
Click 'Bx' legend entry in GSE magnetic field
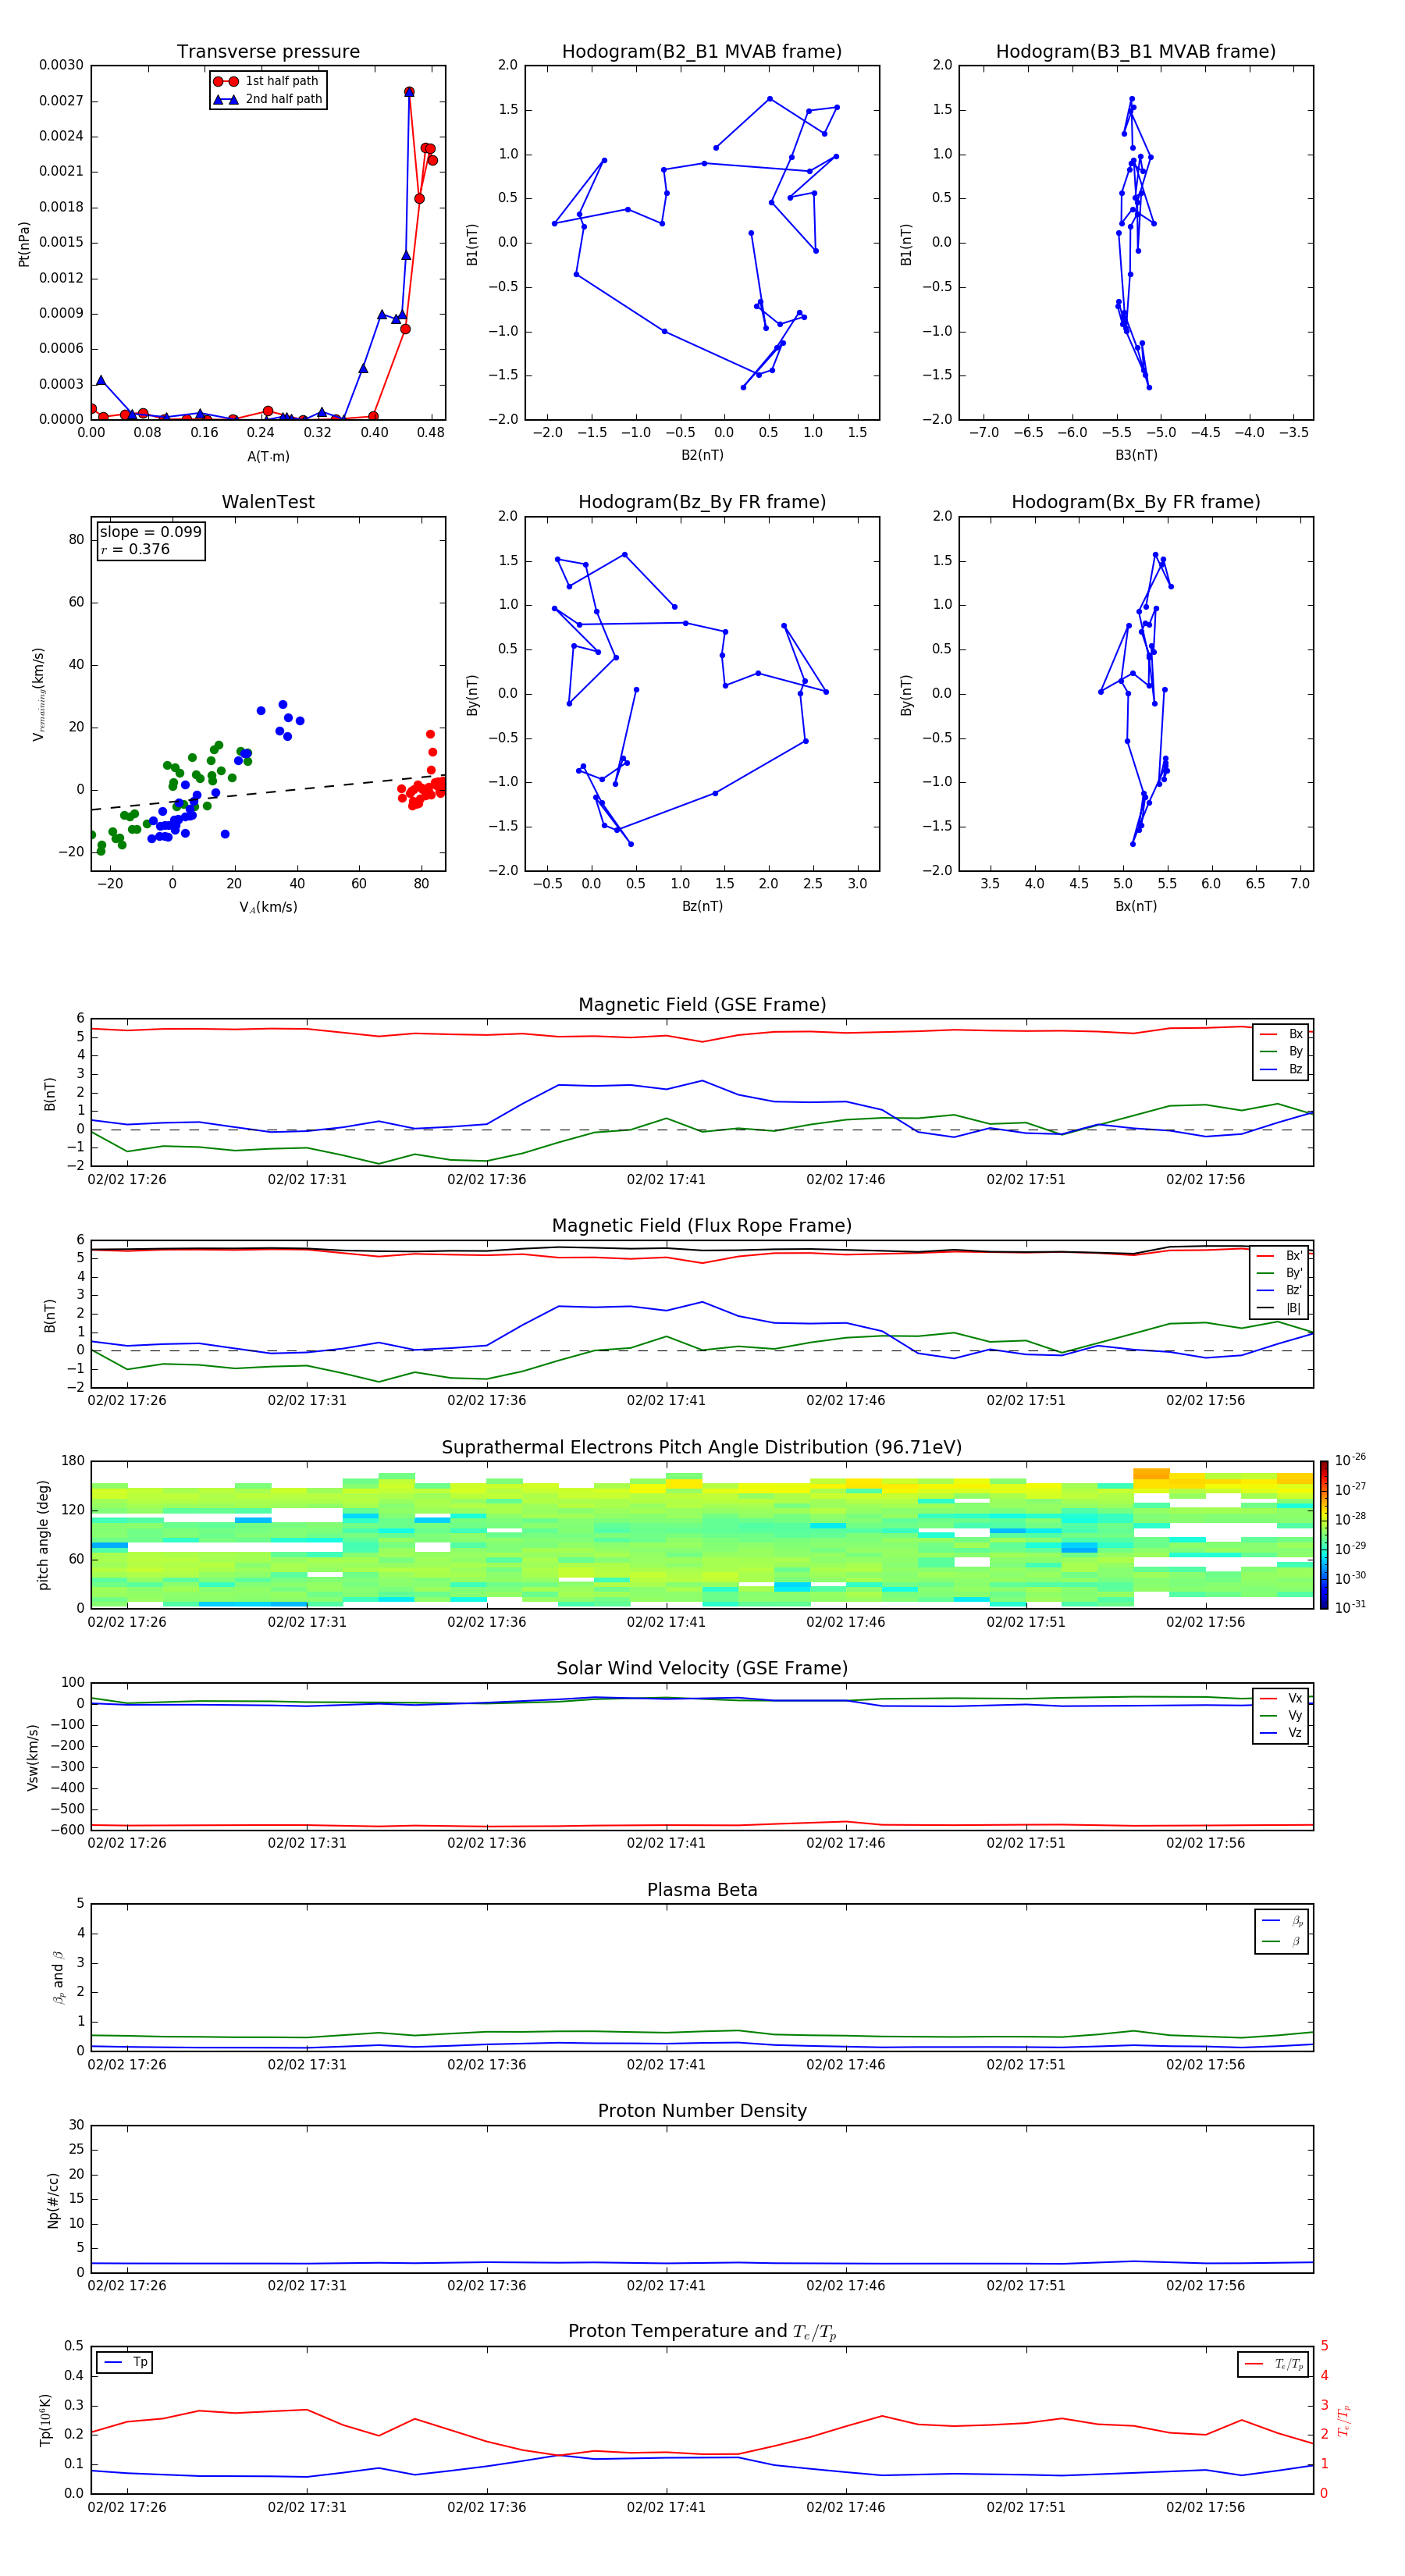(1282, 1034)
